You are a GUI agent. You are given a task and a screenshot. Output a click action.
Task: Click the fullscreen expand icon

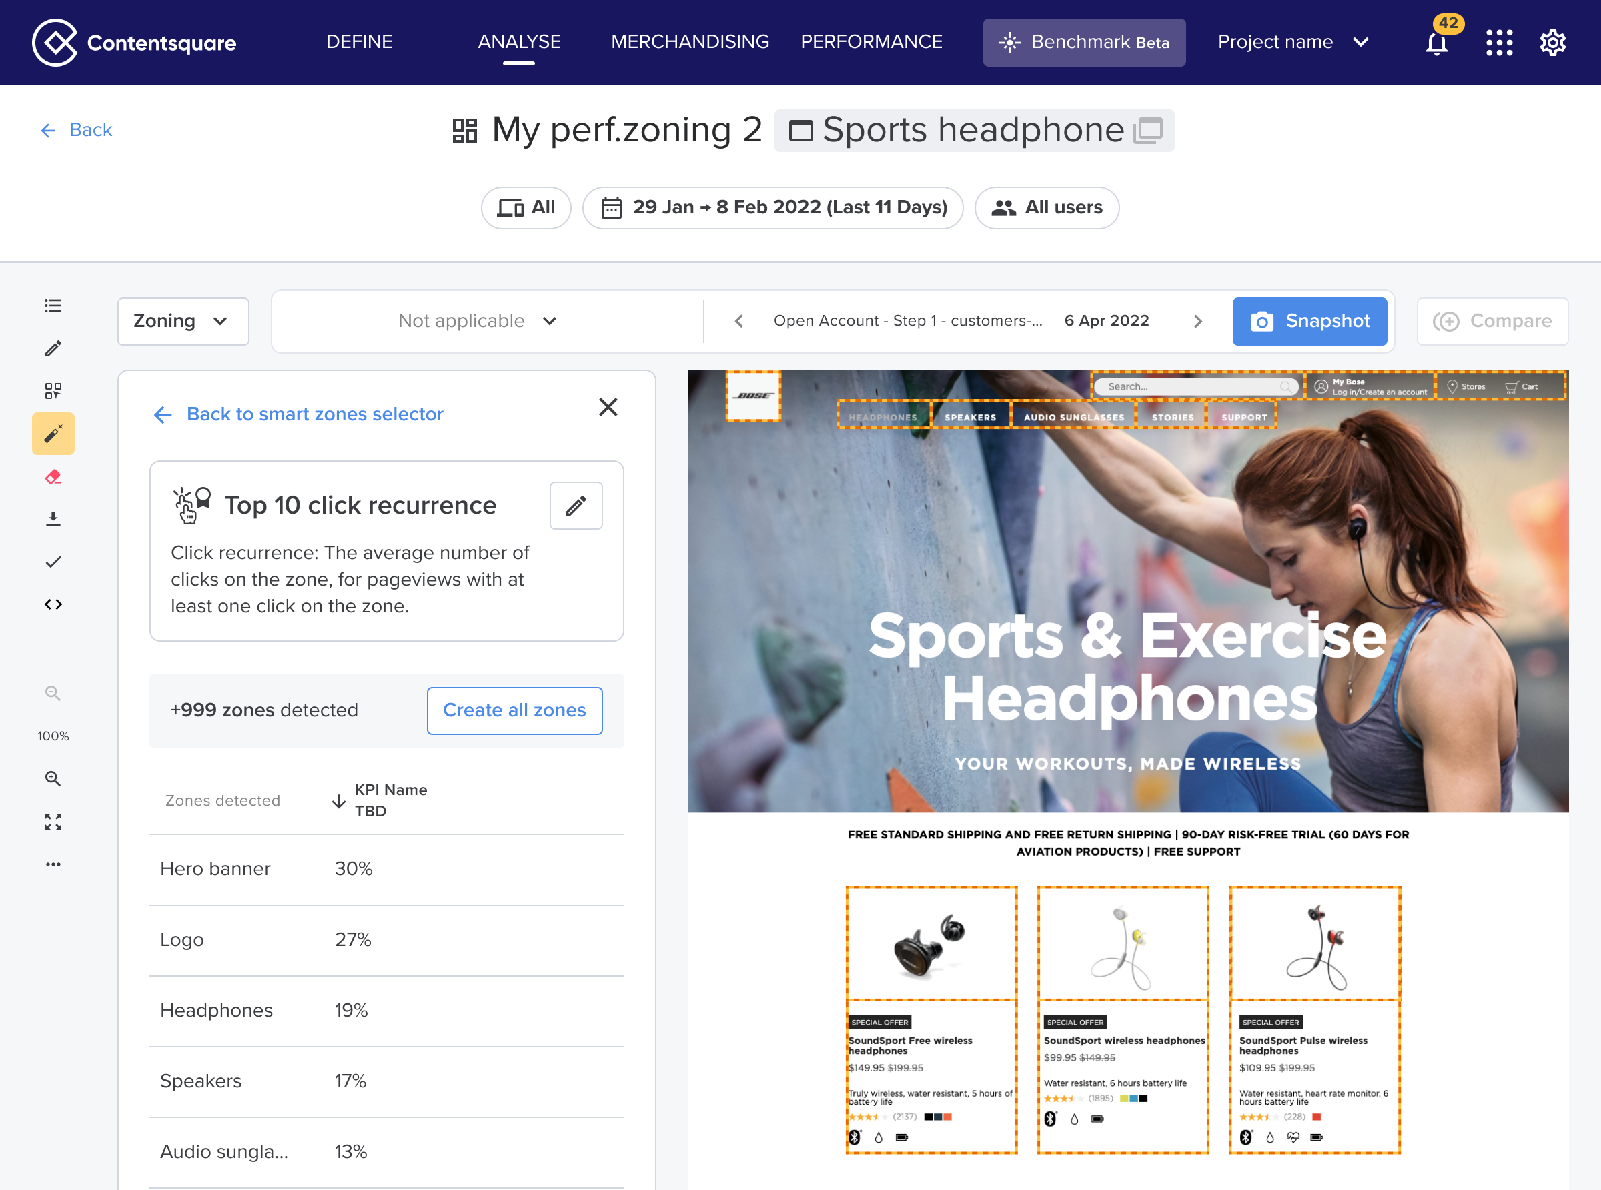pos(53,821)
